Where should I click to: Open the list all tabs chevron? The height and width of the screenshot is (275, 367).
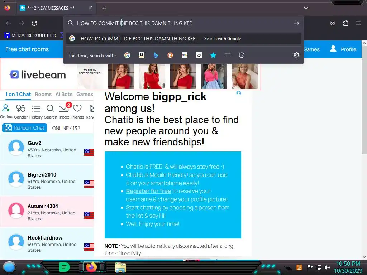coord(306,8)
